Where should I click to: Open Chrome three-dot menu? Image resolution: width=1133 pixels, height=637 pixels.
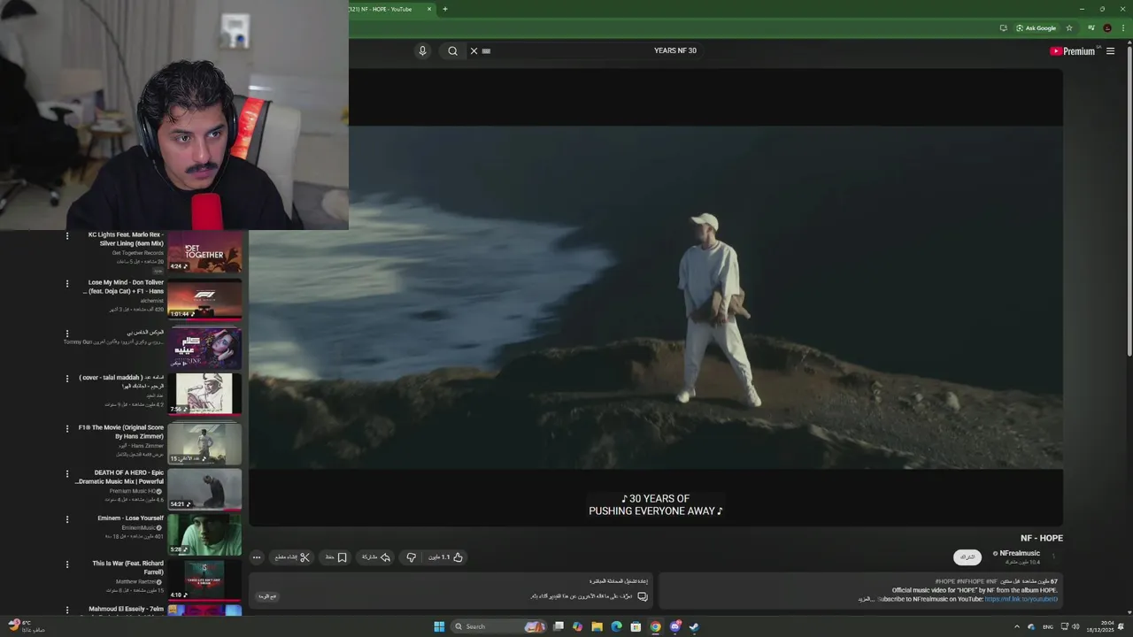pyautogui.click(x=1122, y=28)
